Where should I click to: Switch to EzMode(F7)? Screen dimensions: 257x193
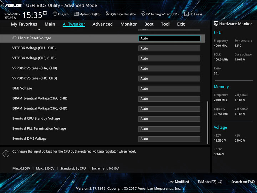[207, 182]
